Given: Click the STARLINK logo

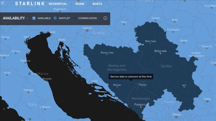Looking at the screenshot, I should (x=30, y=4).
